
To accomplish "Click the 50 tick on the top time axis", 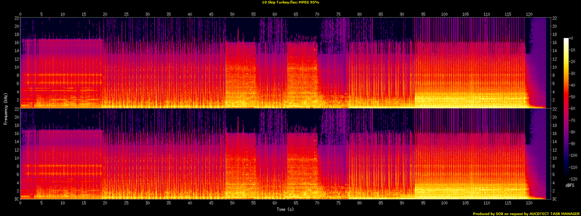I will 232,14.
